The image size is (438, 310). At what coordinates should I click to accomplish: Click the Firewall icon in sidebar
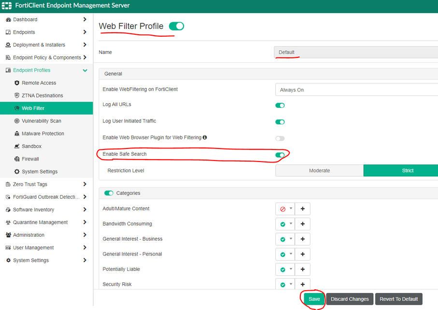click(x=17, y=159)
